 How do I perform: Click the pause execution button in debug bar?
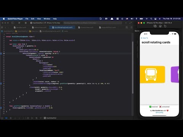(11, 118)
